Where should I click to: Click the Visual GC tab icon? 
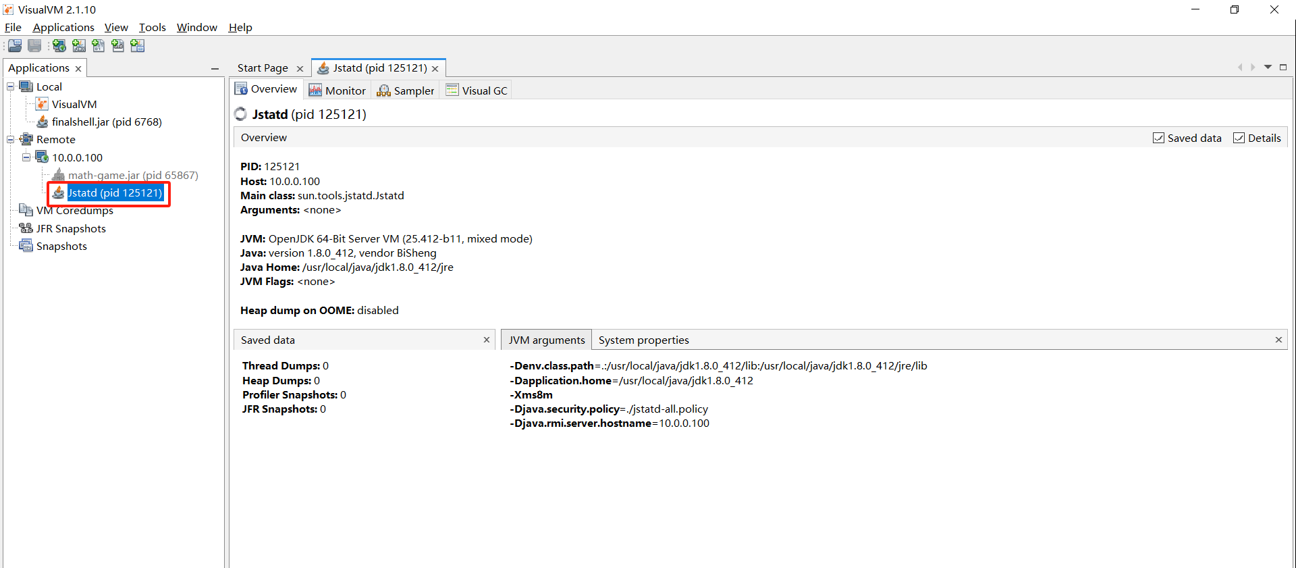coord(452,90)
